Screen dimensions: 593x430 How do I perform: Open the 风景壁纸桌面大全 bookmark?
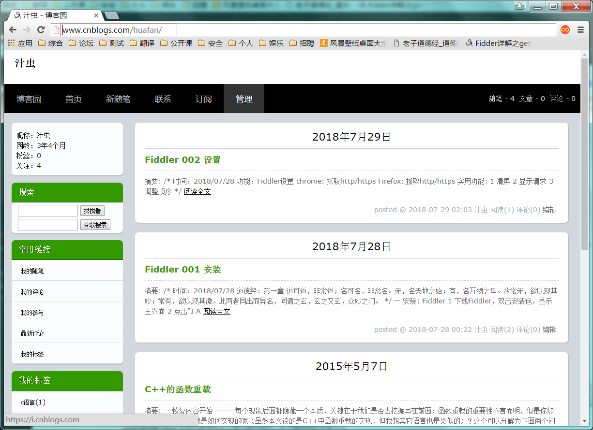[x=353, y=43]
